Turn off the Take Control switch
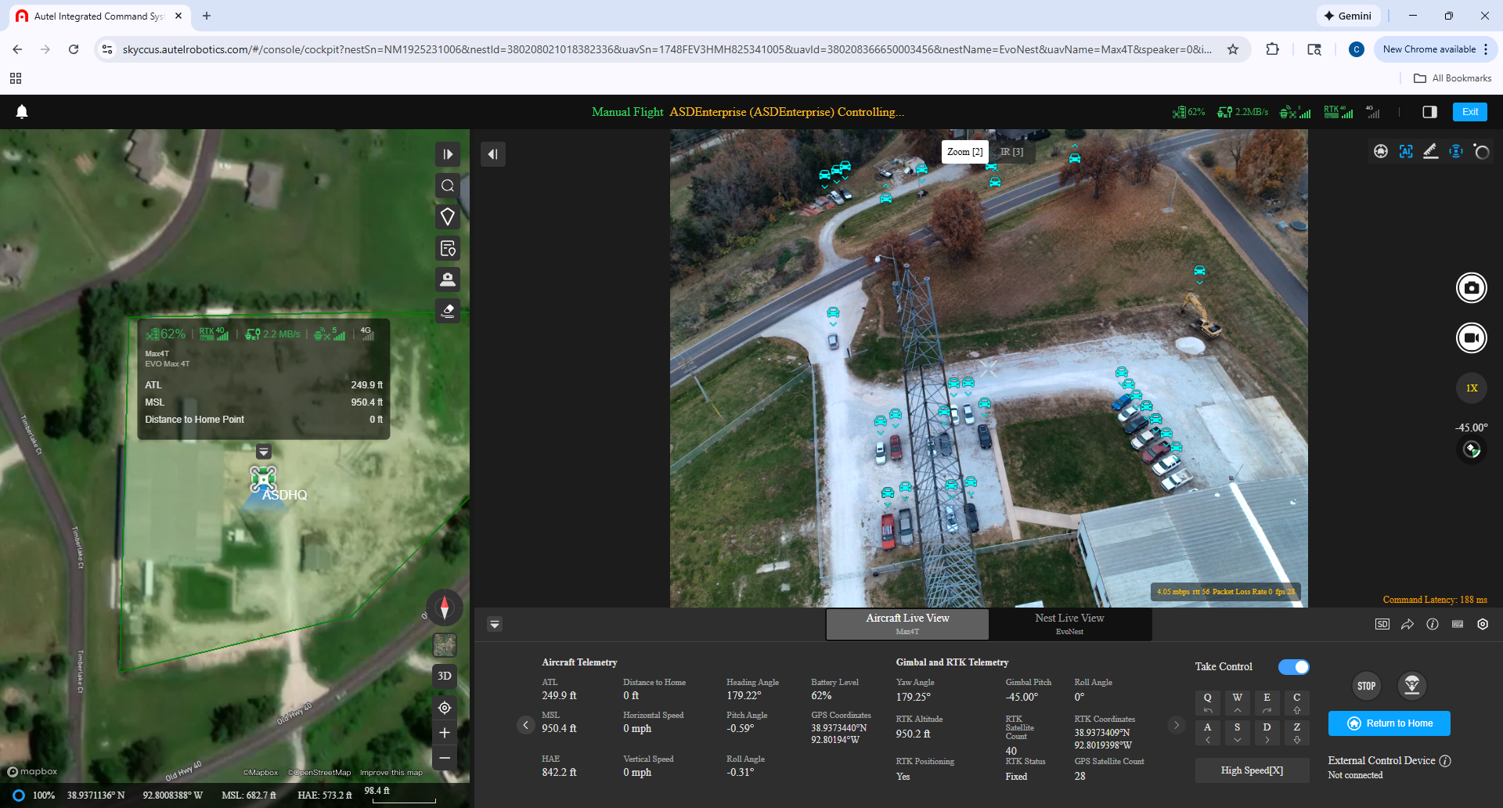Image resolution: width=1503 pixels, height=808 pixels. point(1293,667)
